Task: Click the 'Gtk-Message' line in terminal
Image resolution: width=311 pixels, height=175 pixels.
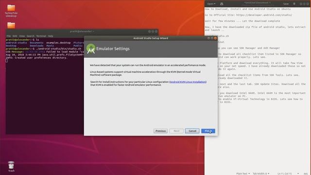Action: point(45,52)
